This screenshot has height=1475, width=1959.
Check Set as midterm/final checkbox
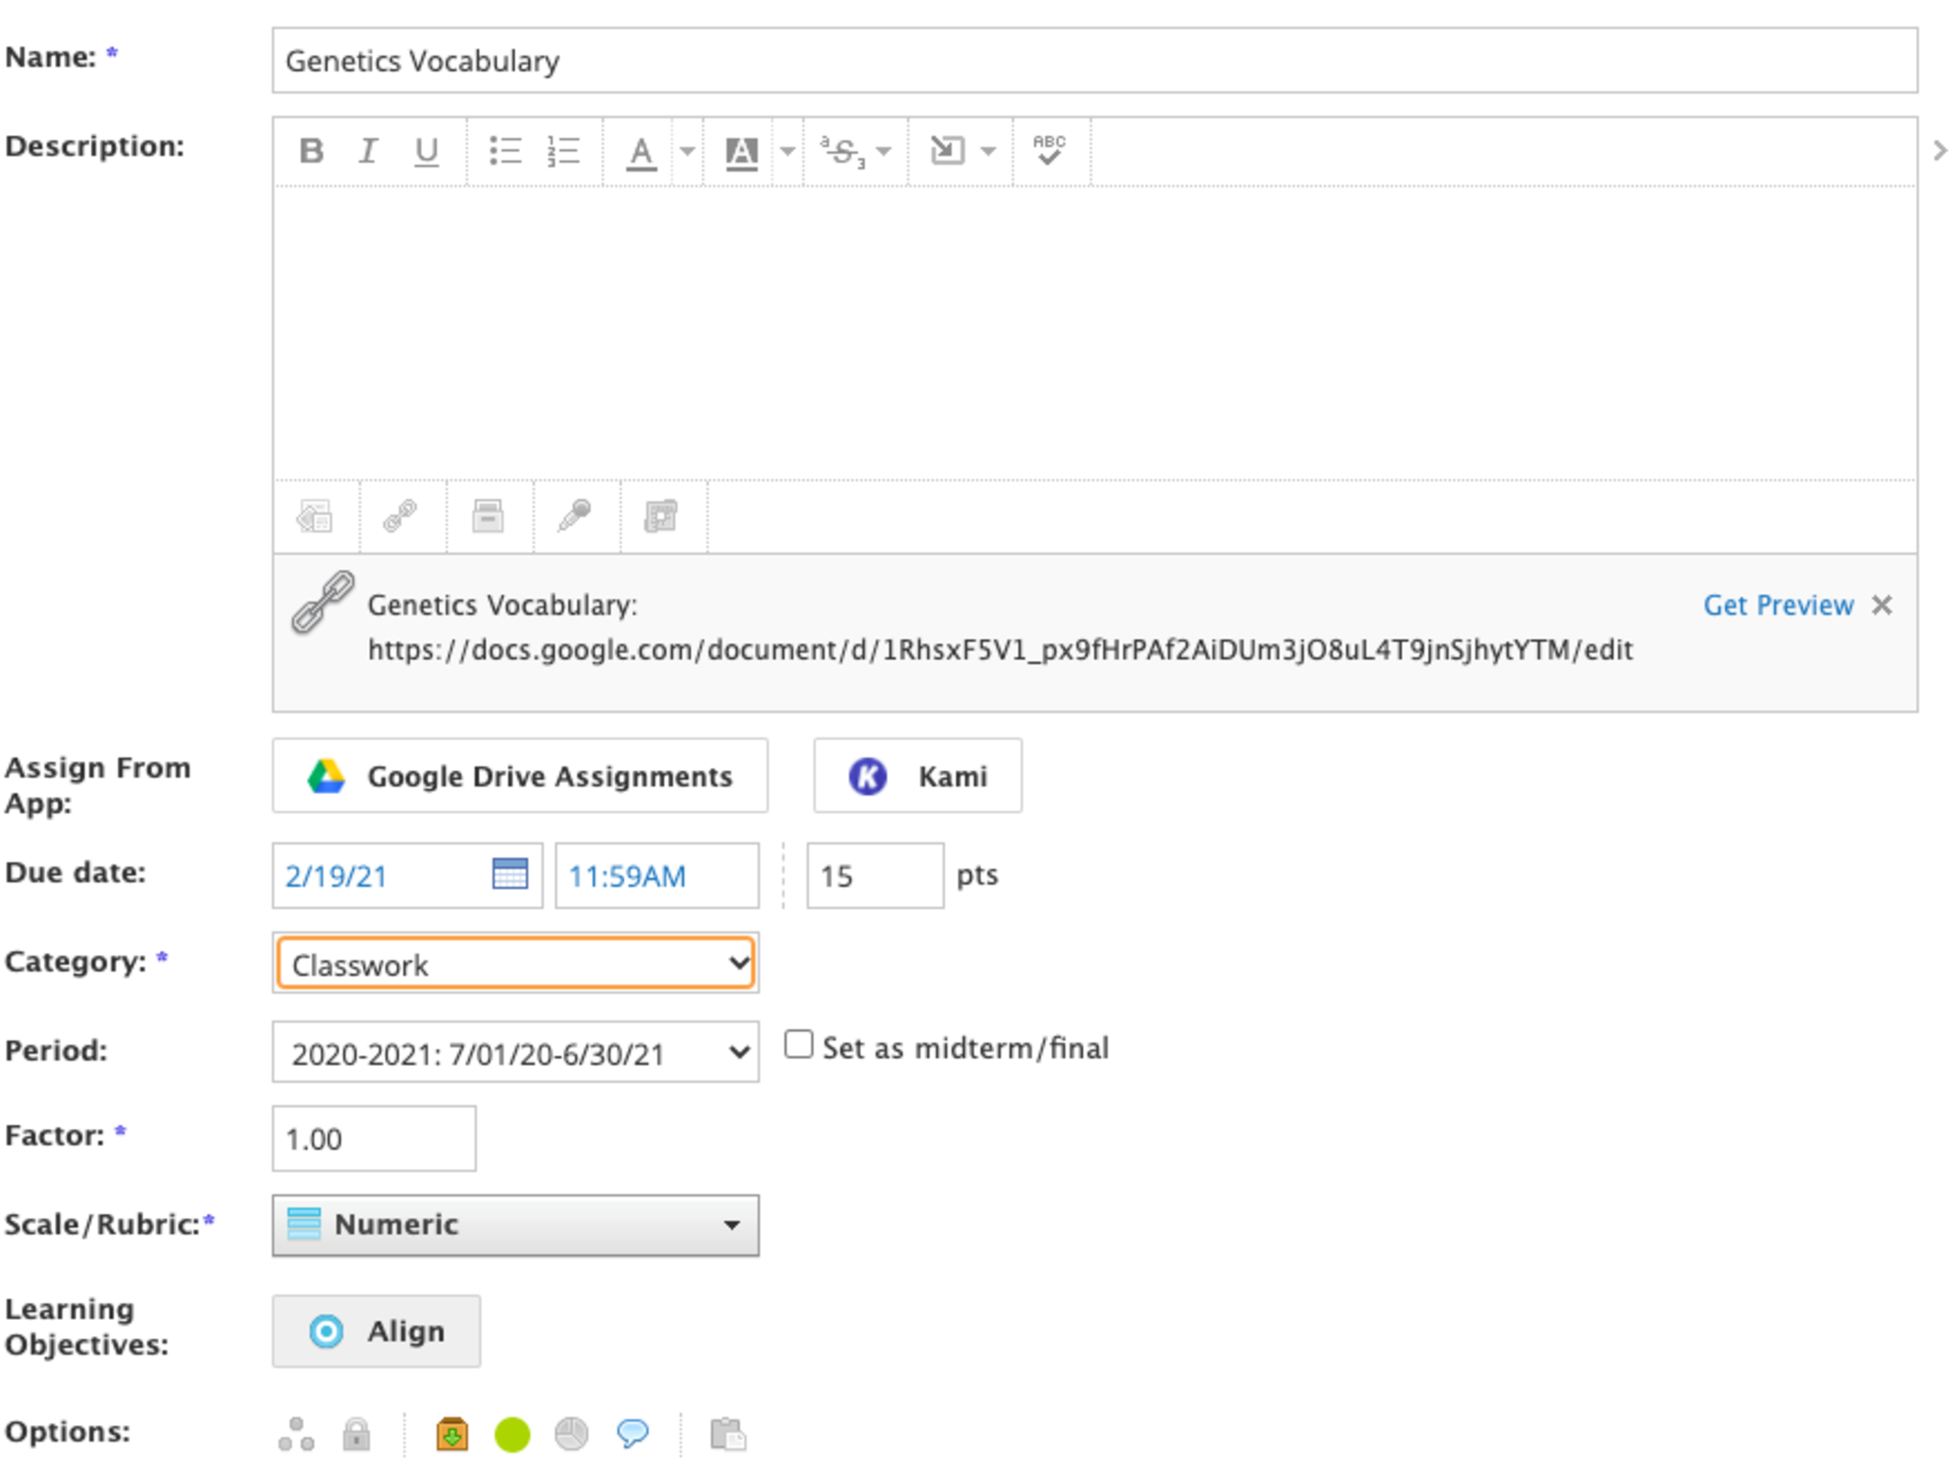coord(799,1045)
